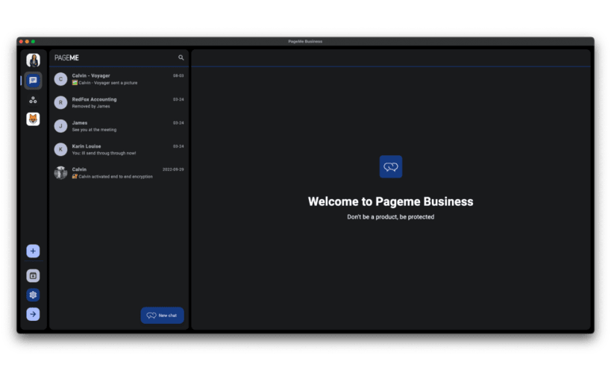Click the plus add button in sidebar
The width and height of the screenshot is (611, 382).
tap(33, 251)
